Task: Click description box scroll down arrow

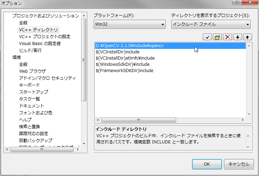Action: click(x=248, y=147)
